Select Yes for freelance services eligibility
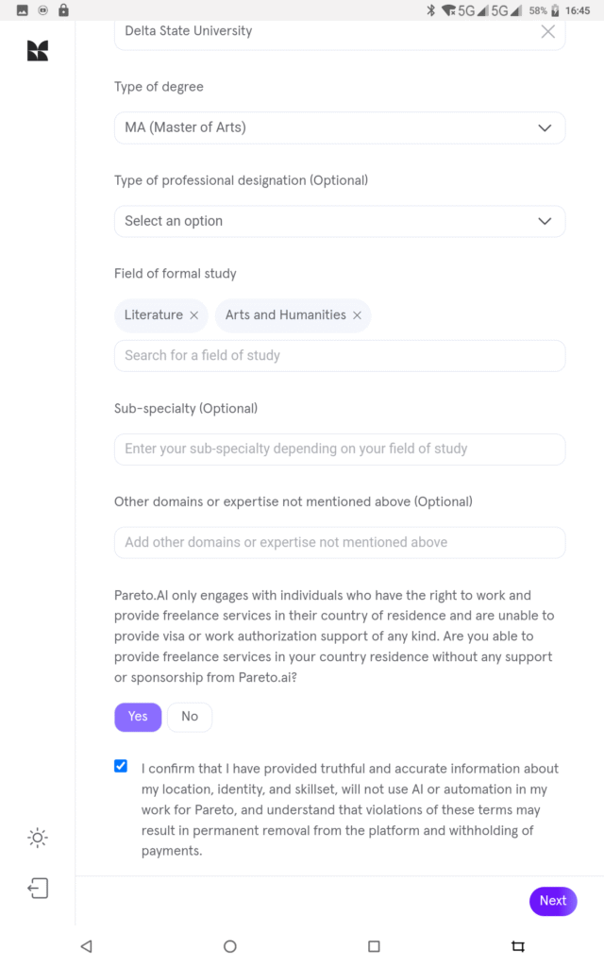 138,717
